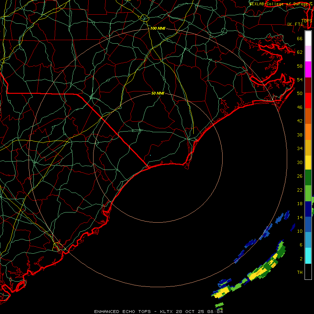This screenshot has width=314, height=314.
Task: Click the light blue legend color band
Action: tap(308, 240)
